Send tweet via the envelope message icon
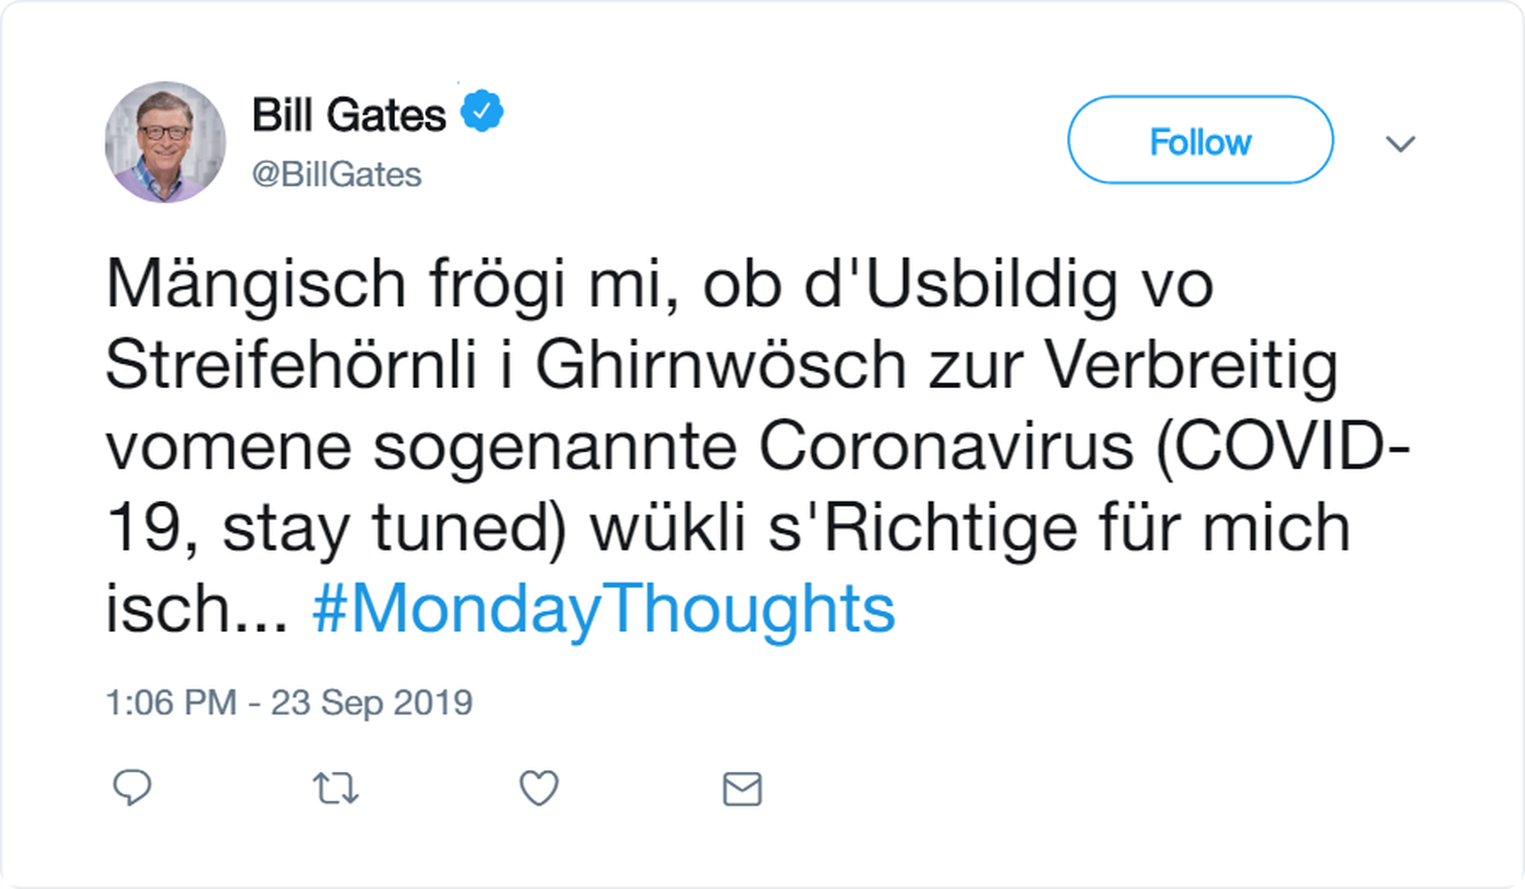Image resolution: width=1525 pixels, height=889 pixels. click(x=742, y=789)
